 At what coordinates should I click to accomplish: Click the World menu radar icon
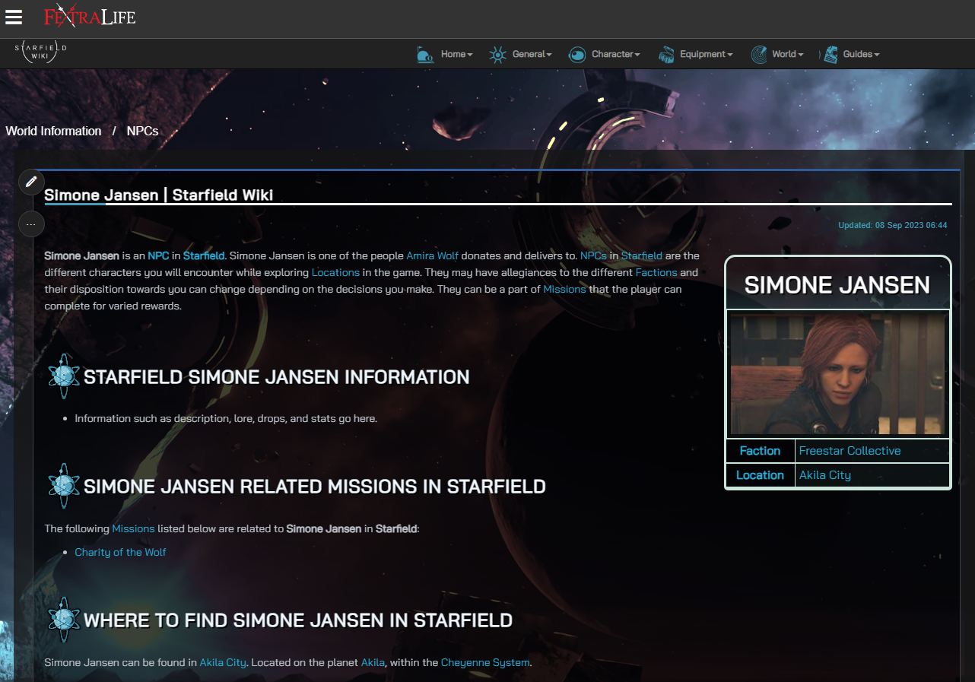758,55
